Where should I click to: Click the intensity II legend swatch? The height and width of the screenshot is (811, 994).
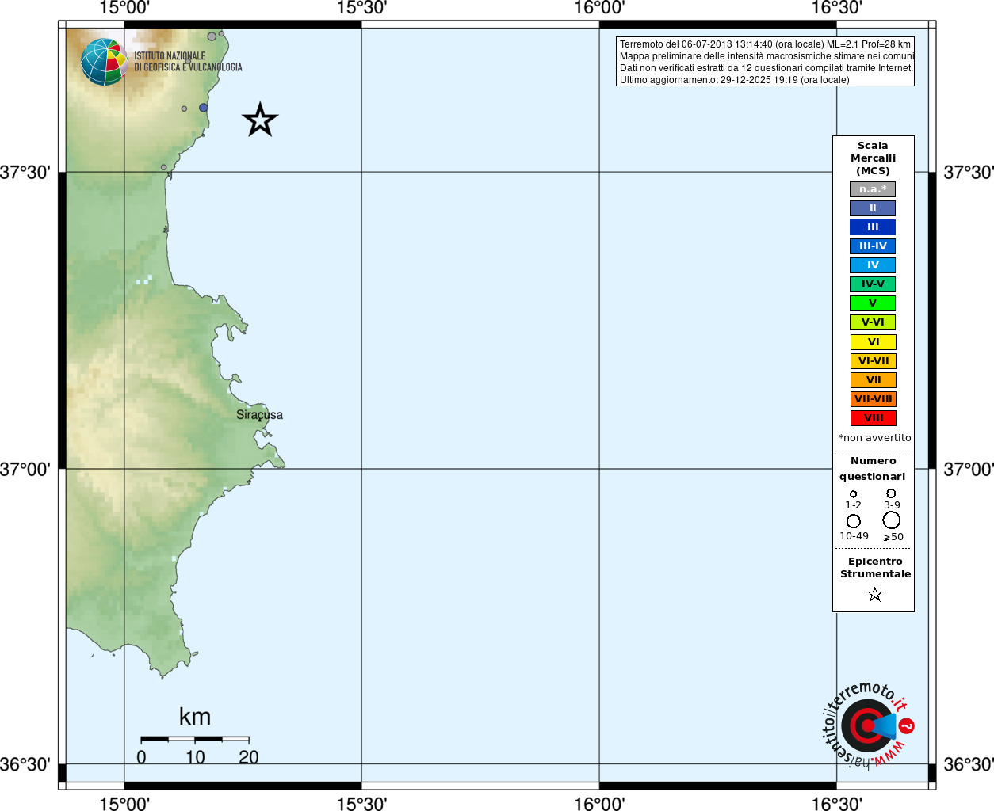[x=873, y=208]
